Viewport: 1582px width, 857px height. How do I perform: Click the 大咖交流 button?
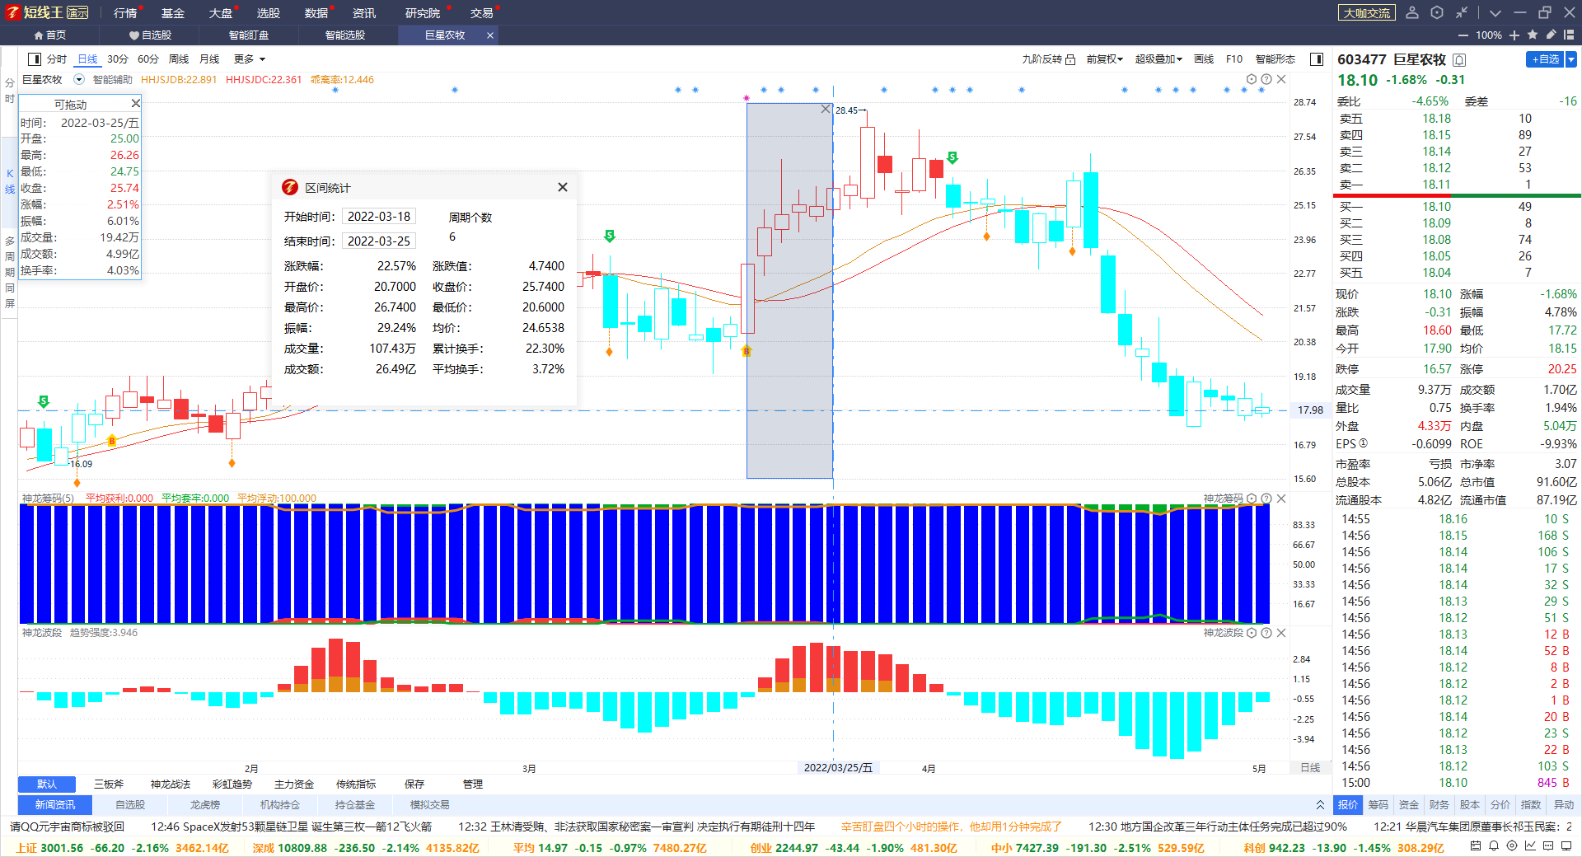tap(1367, 13)
